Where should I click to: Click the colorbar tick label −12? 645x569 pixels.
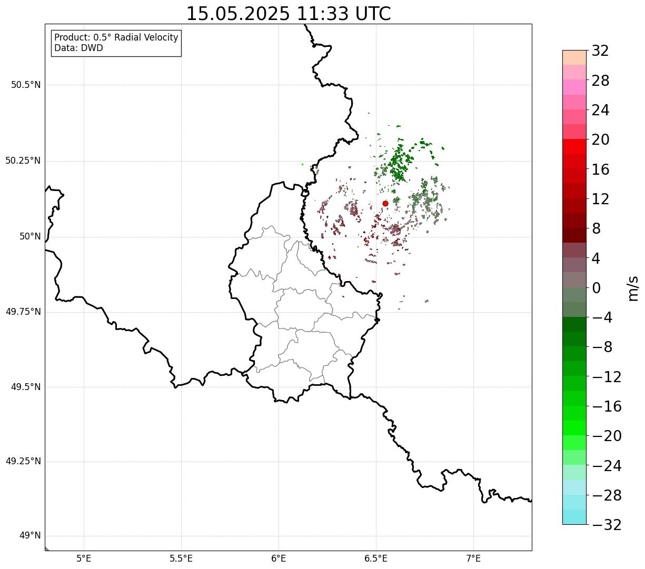pyautogui.click(x=607, y=377)
